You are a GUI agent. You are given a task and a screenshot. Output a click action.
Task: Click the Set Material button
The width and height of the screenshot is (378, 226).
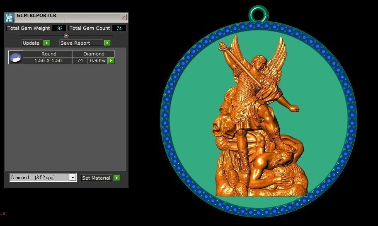[97, 178]
